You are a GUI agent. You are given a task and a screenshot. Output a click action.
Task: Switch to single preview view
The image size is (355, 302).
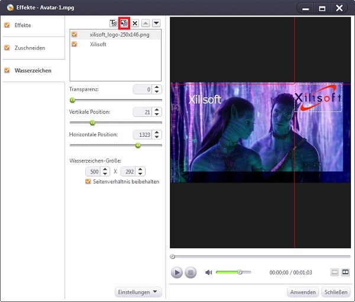click(335, 272)
